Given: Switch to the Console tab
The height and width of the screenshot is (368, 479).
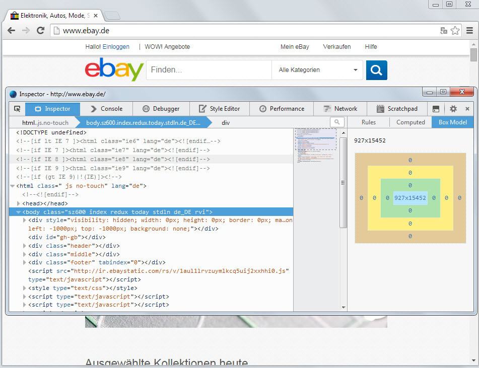Looking at the screenshot, I should pos(107,109).
